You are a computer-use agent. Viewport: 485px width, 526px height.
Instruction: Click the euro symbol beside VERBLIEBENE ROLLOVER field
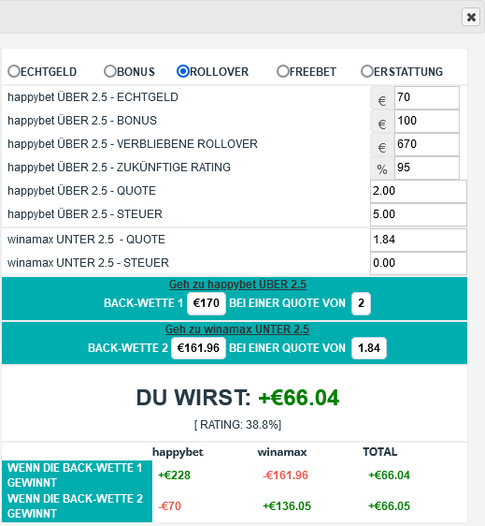(x=382, y=148)
